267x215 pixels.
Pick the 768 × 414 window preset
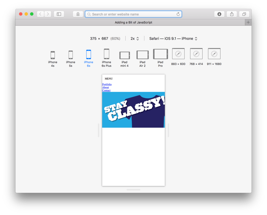click(x=196, y=57)
